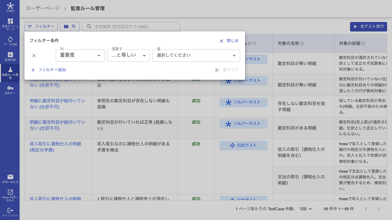Click the 列 columns button
The width and height of the screenshot is (392, 220).
(70, 27)
